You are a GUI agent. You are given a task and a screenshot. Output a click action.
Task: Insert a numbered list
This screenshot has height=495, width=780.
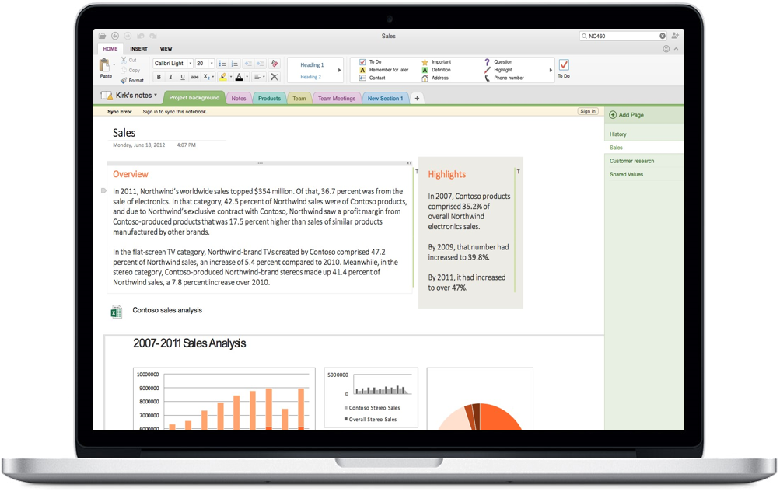[235, 64]
